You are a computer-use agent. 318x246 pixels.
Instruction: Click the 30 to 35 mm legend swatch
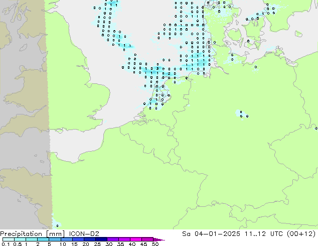[x=112, y=239]
